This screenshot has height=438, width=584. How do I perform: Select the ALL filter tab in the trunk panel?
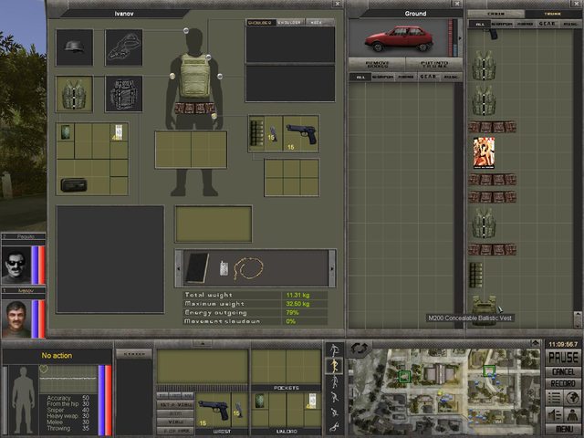(480, 24)
